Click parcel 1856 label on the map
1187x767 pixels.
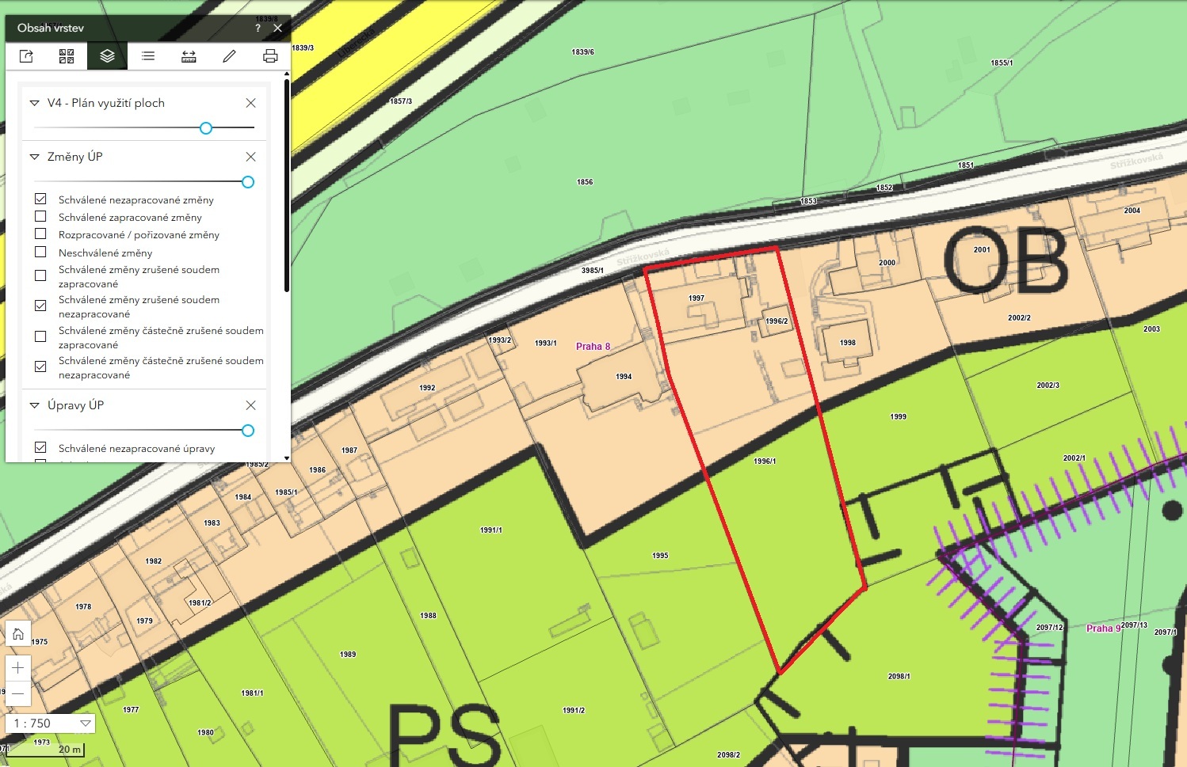click(x=585, y=182)
